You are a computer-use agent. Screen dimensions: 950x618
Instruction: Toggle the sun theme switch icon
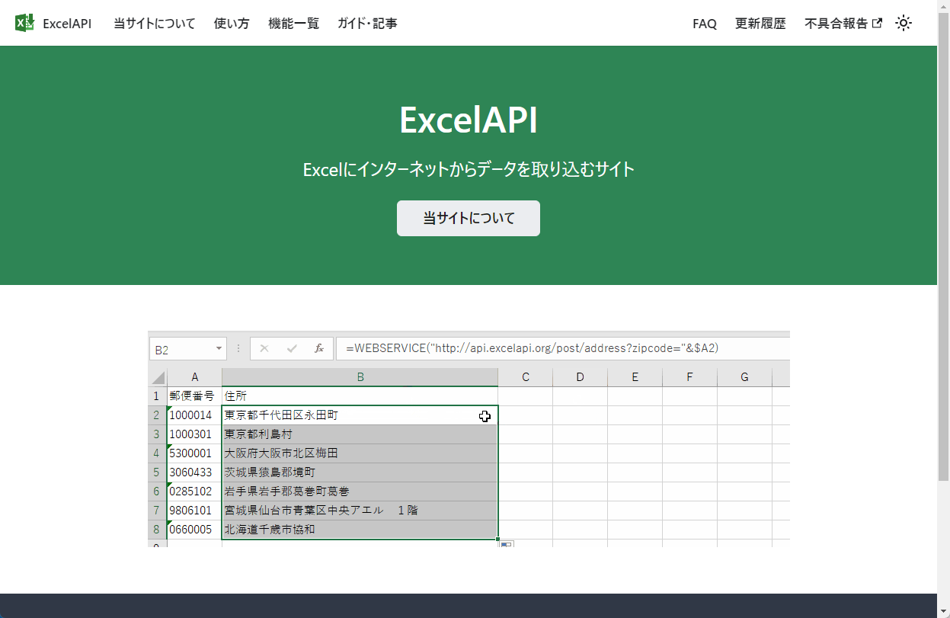904,24
